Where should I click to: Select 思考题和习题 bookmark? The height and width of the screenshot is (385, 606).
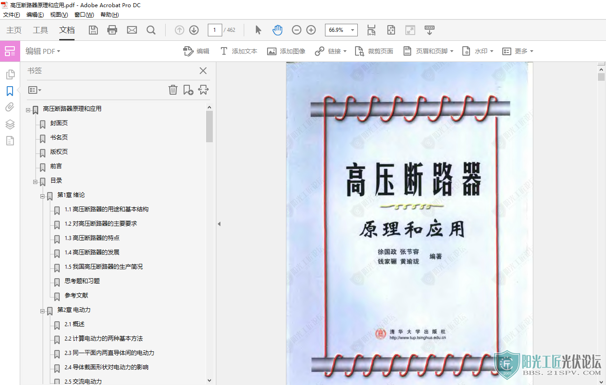[82, 281]
